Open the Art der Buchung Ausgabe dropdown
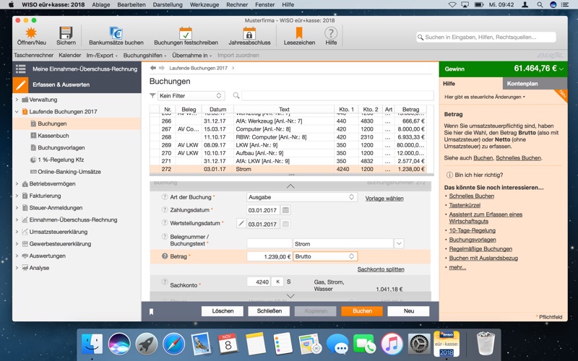Viewport: 578px width, 361px height. (302, 197)
